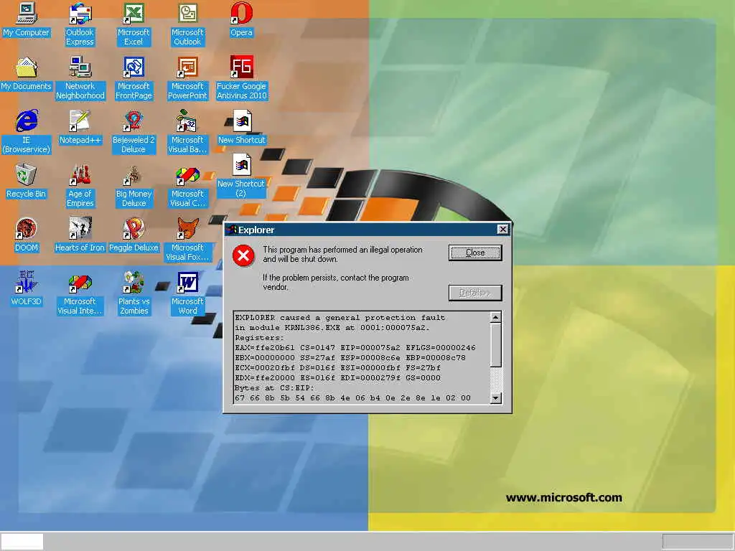Image resolution: width=735 pixels, height=551 pixels.
Task: Click the 'Registers:' line in details
Action: pyautogui.click(x=259, y=338)
